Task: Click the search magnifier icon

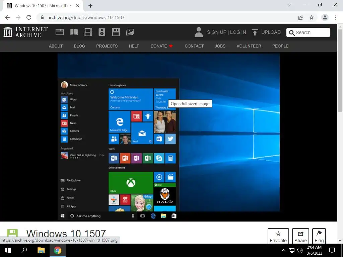Action: click(292, 33)
